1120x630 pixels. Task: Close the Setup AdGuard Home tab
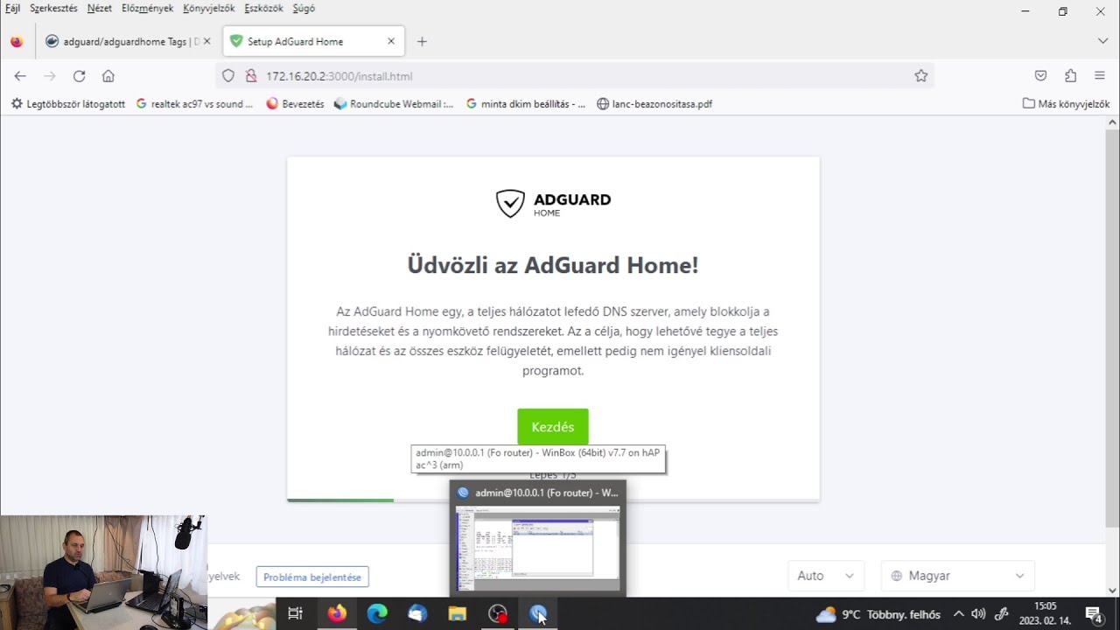(391, 41)
